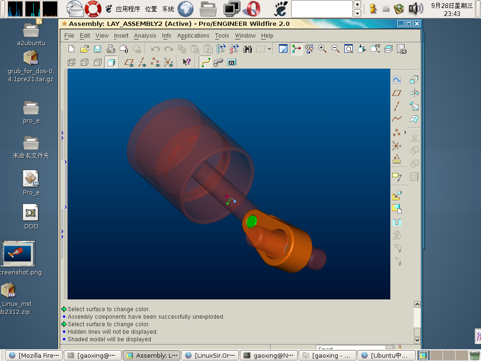Viewport: 481px width, 361px height.
Task: Open the 位置 places menu
Action: tap(151, 9)
